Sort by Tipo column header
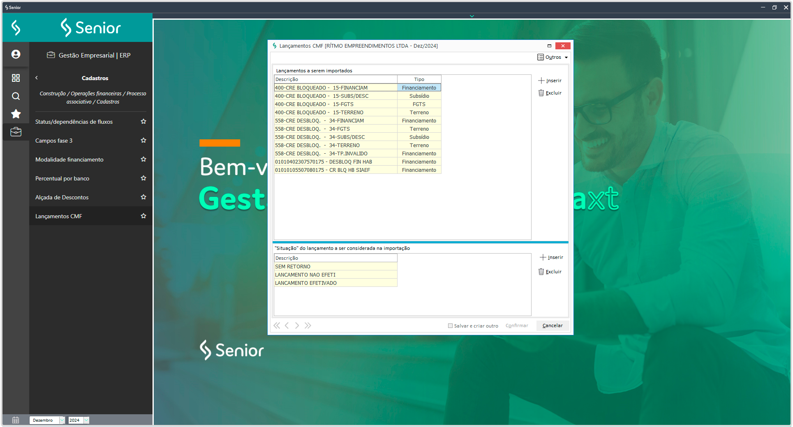 pyautogui.click(x=419, y=79)
